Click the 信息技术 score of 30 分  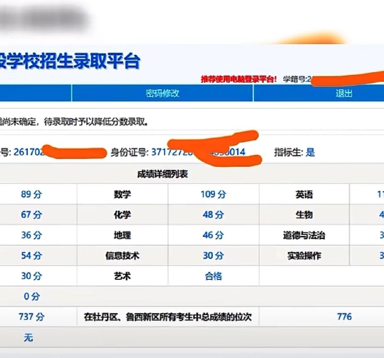click(213, 255)
